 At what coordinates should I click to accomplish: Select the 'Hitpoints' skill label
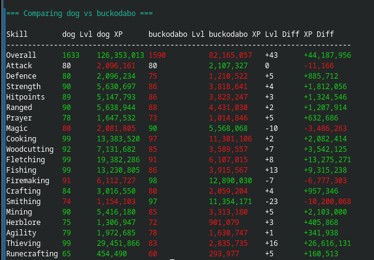[25, 97]
